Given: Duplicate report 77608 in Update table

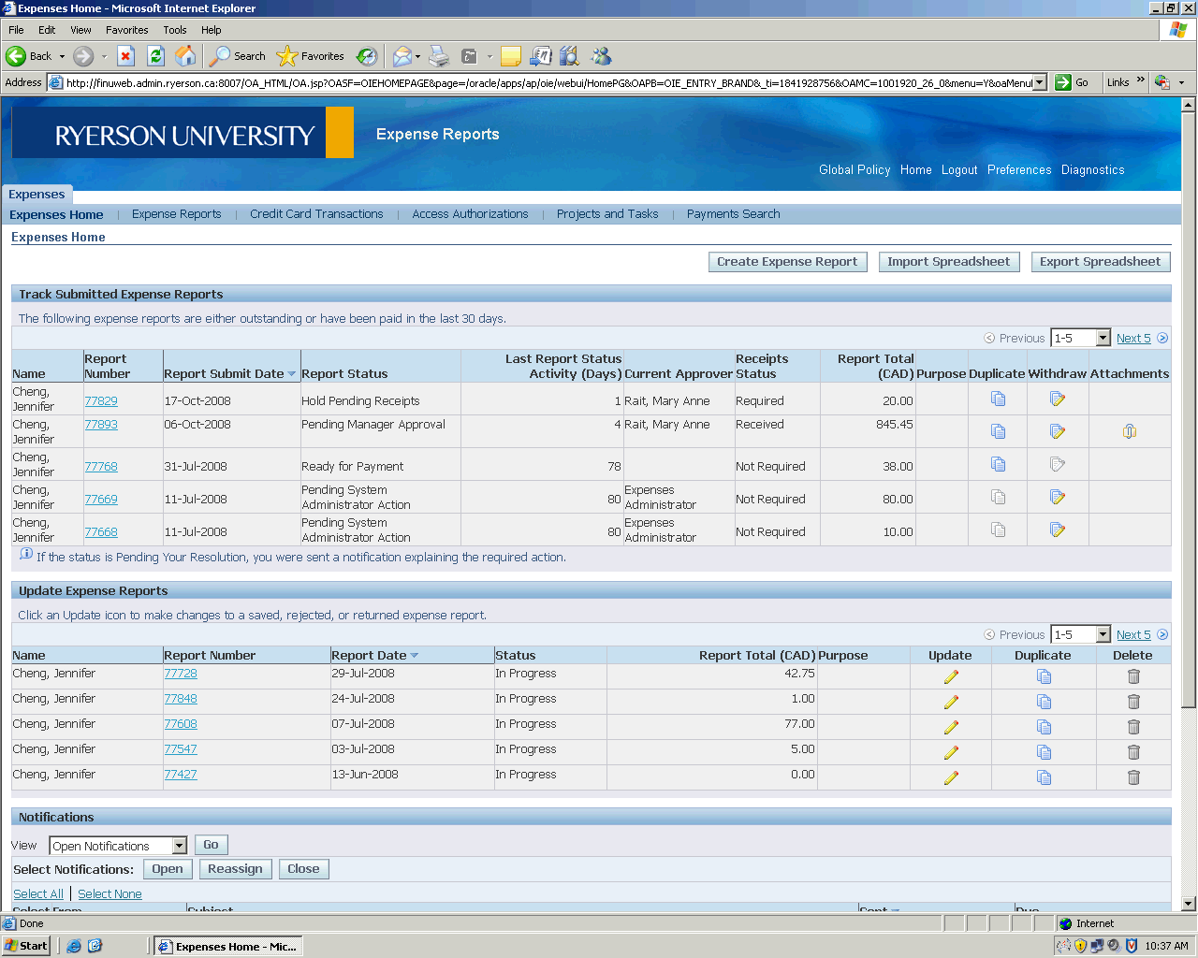Looking at the screenshot, I should pos(1044,727).
